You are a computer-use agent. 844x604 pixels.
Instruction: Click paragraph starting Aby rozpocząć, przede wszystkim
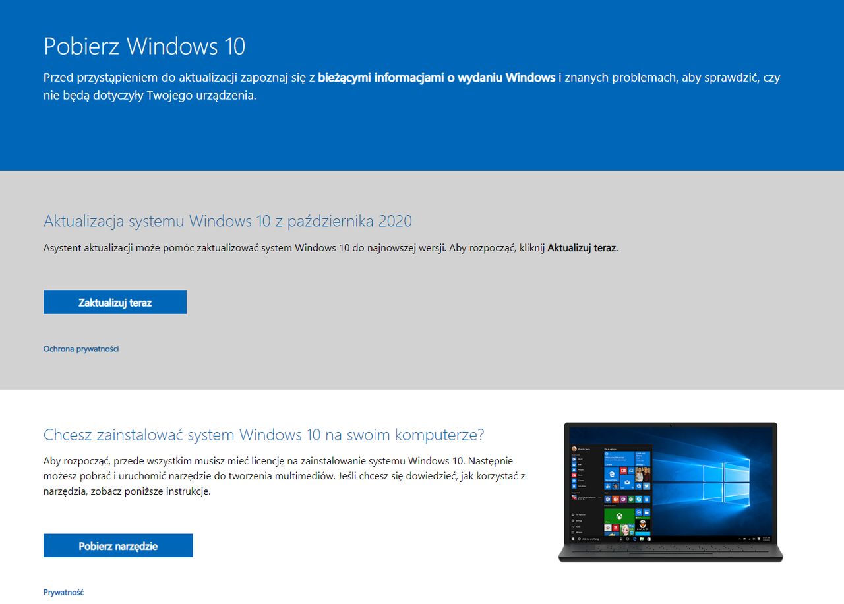click(x=284, y=476)
